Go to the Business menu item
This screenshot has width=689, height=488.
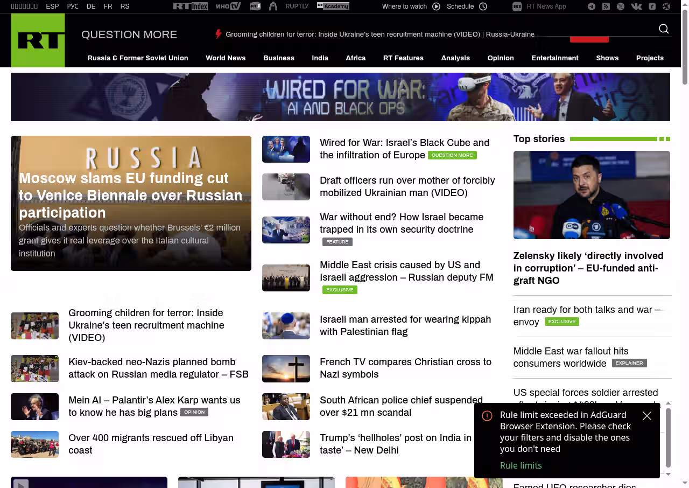tap(278, 58)
